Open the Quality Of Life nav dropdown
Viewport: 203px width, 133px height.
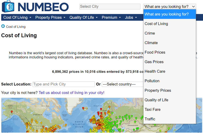[83, 17]
